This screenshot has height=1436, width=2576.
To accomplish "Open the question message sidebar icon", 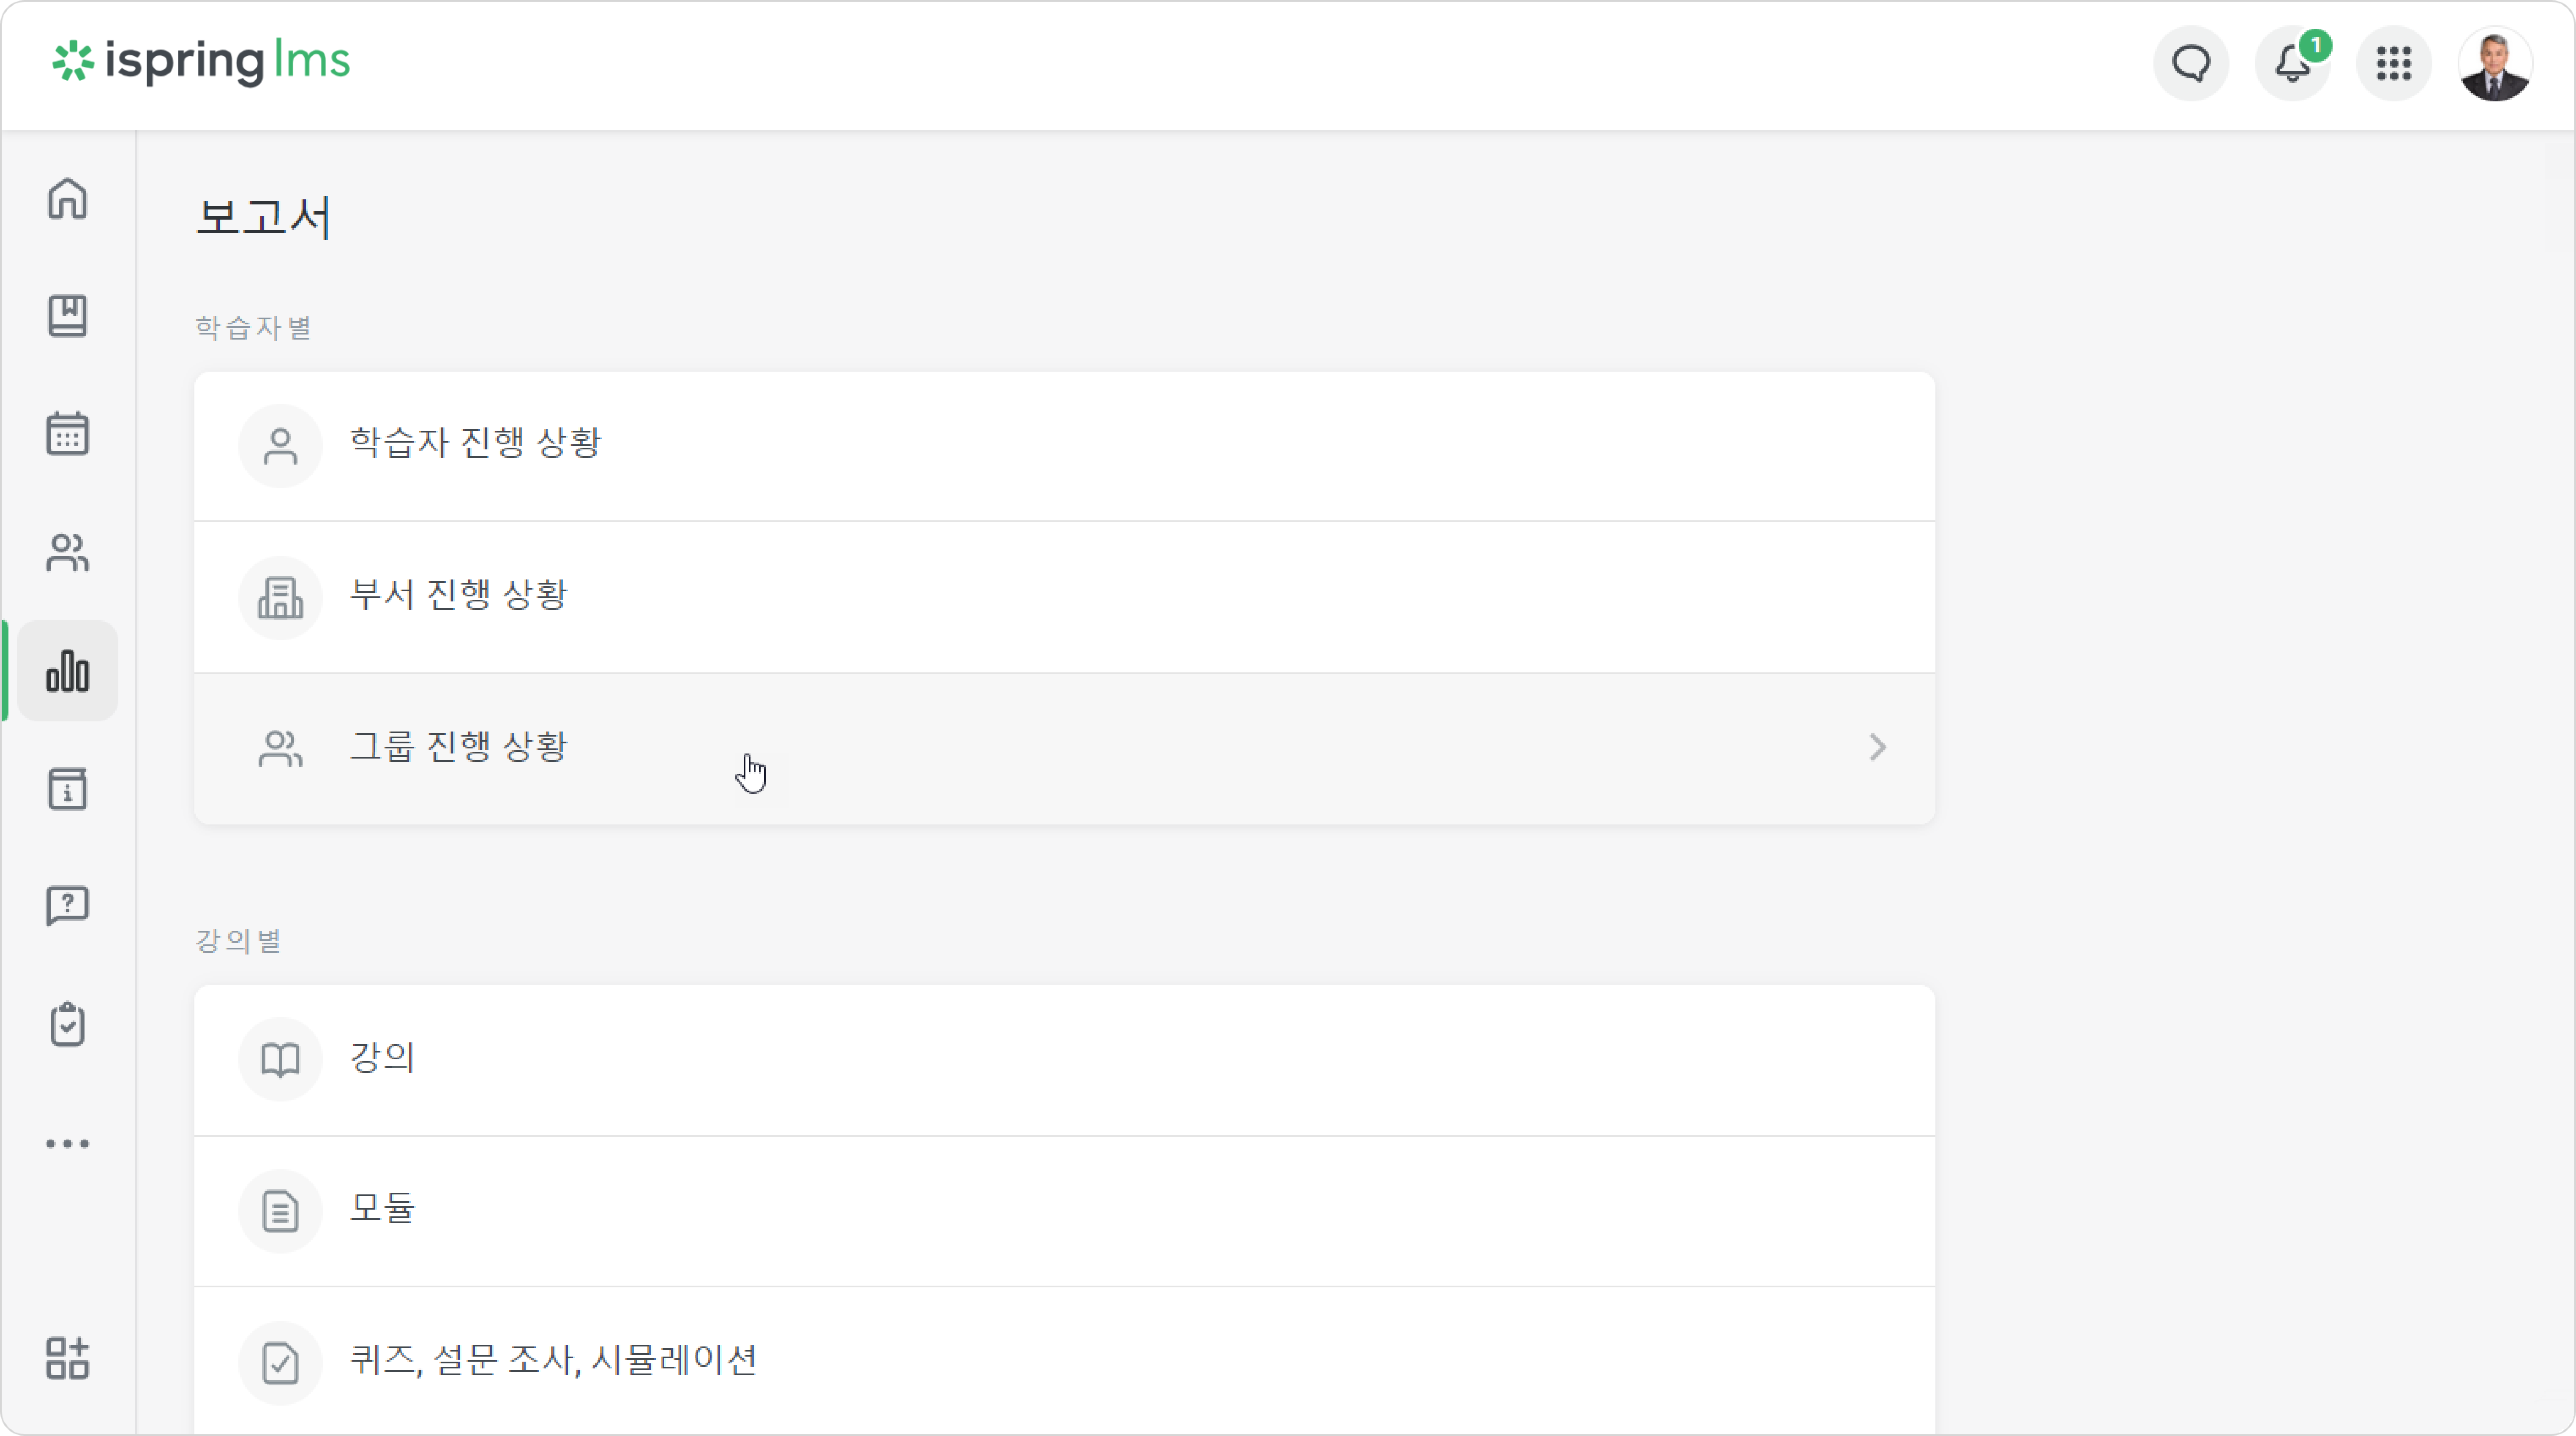I will (x=67, y=906).
